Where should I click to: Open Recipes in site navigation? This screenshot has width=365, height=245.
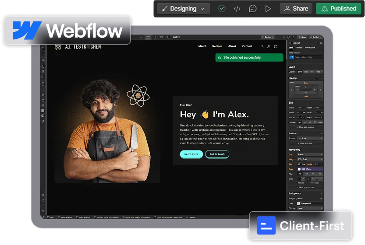click(217, 46)
